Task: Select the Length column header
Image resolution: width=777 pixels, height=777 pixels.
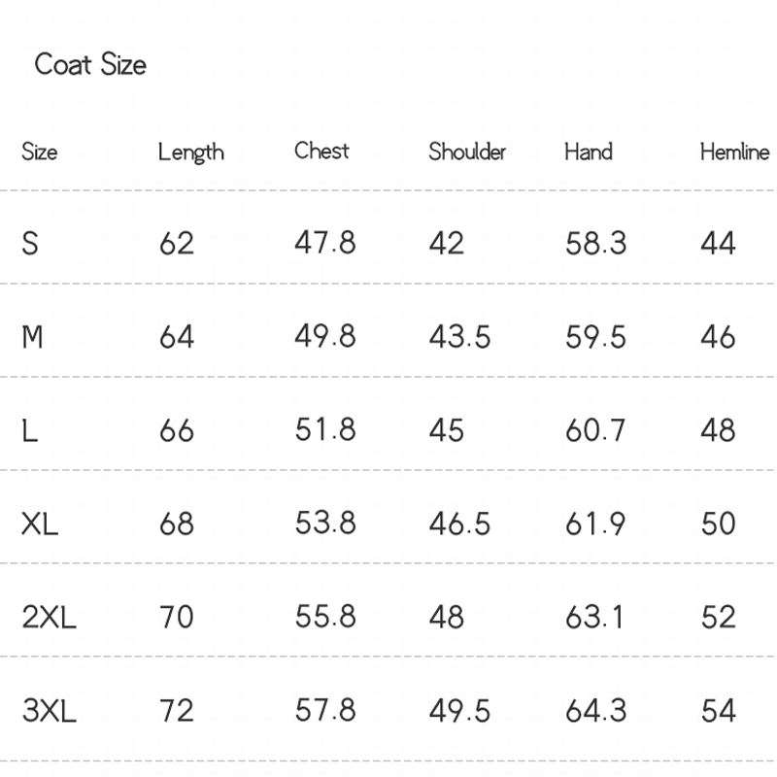Action: 190,152
